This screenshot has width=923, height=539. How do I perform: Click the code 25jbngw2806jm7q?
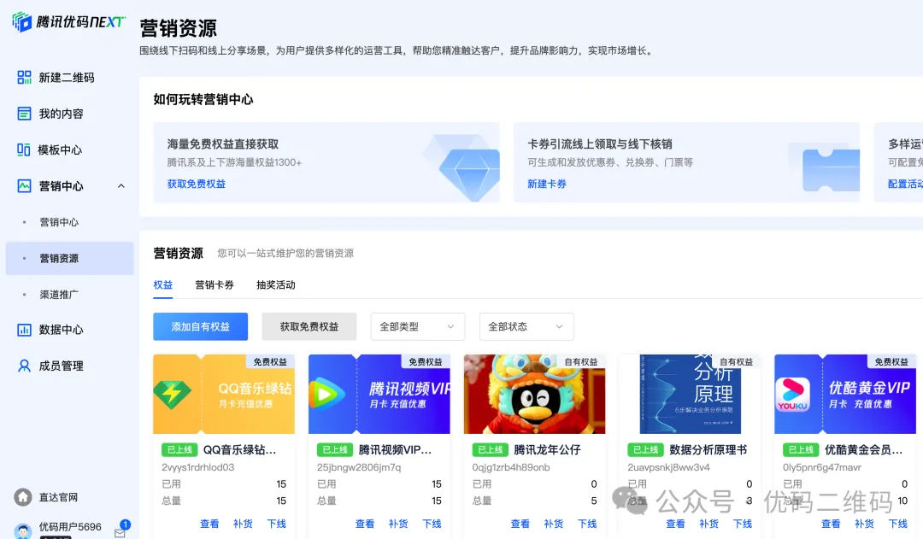(x=358, y=467)
